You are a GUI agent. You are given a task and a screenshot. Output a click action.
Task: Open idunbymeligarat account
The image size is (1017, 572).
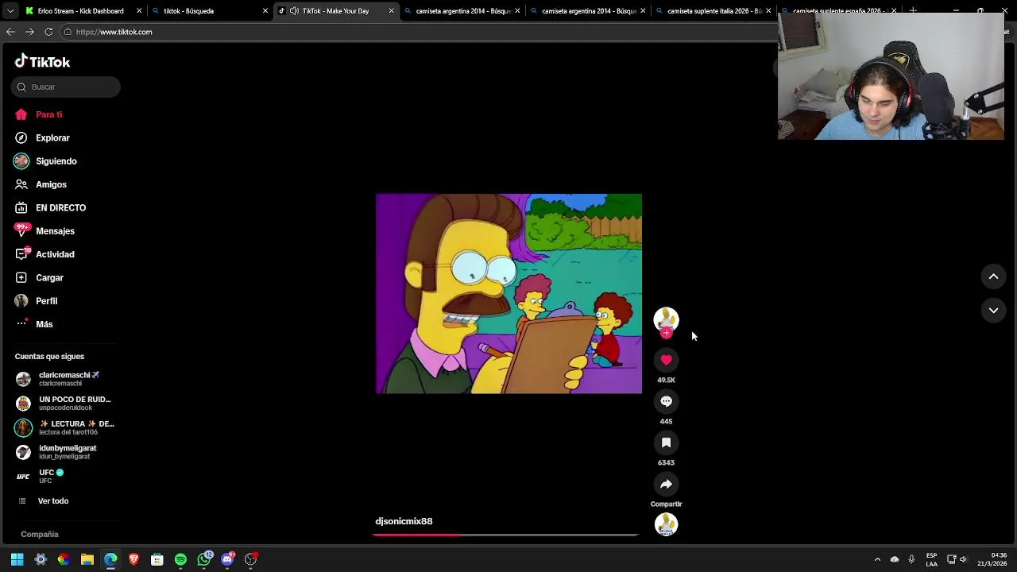66,452
